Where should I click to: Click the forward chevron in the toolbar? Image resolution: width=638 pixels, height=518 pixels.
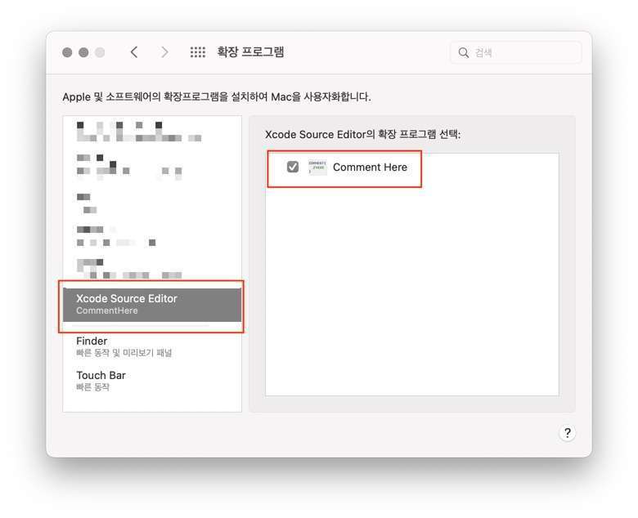164,52
